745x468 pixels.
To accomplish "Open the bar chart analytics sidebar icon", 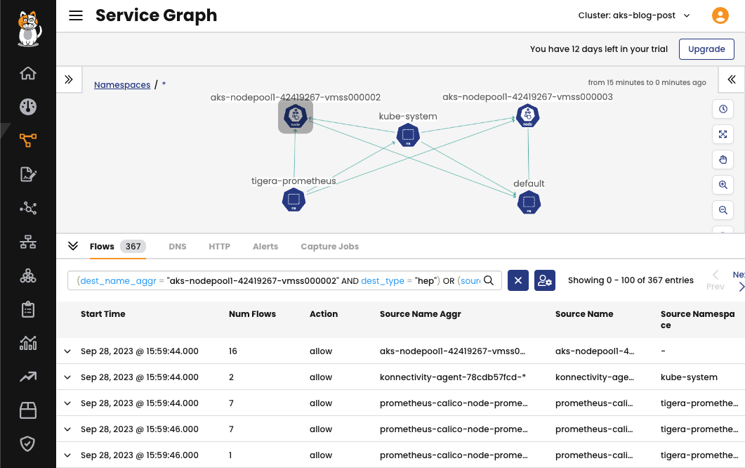I will [x=28, y=343].
